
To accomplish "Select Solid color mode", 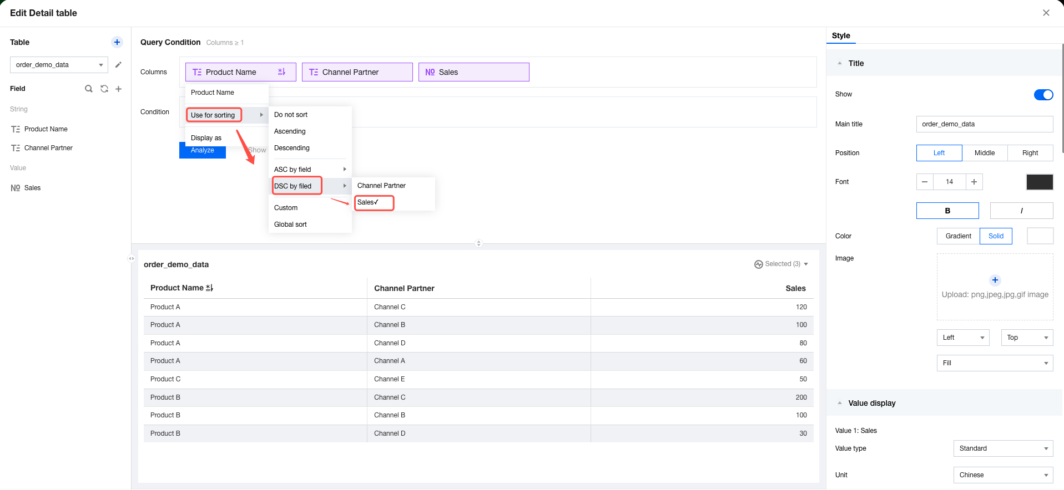I will (996, 236).
